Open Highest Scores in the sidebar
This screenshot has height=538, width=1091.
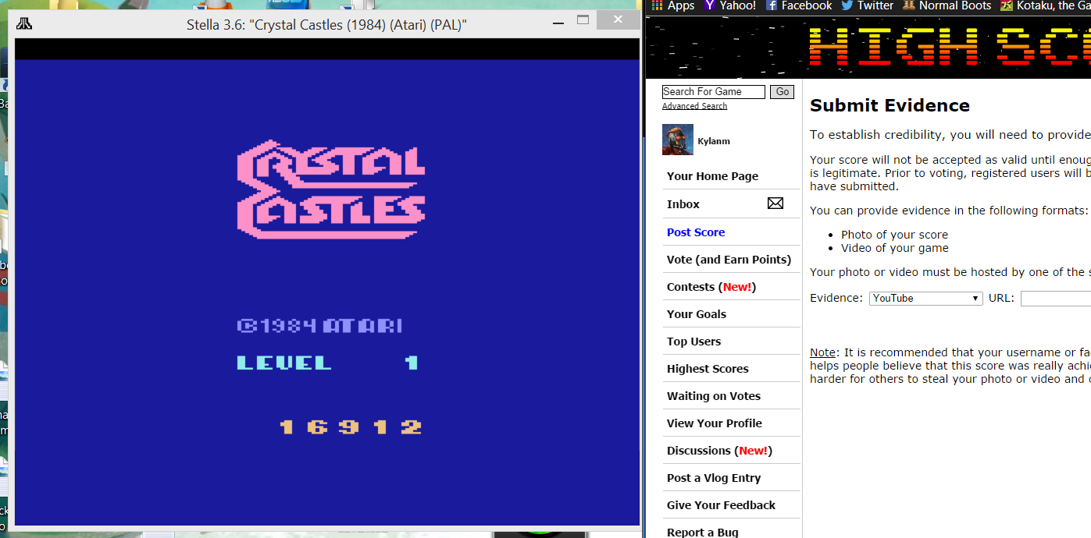tap(708, 369)
